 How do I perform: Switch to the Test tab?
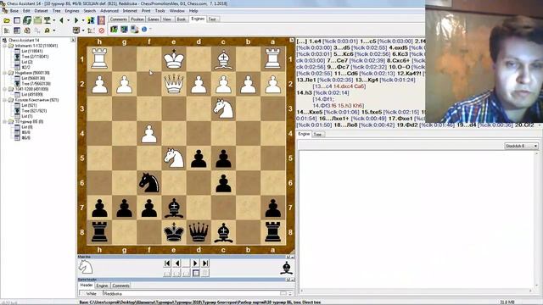coord(212,19)
